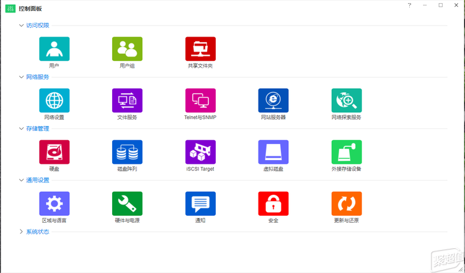Open the 网站服务器 web server icon

(x=273, y=101)
